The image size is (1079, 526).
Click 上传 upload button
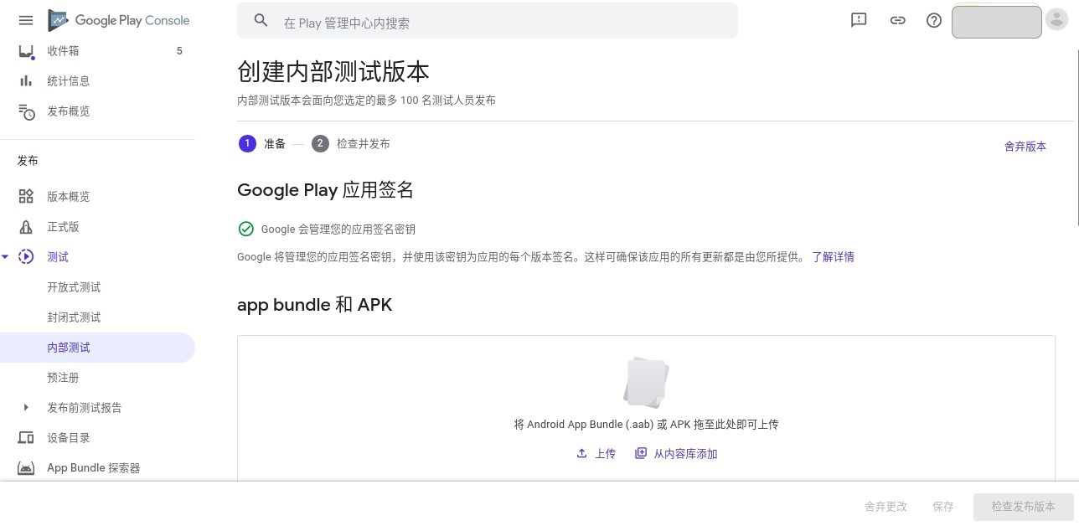point(596,454)
